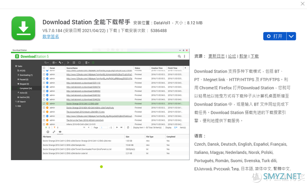Screen dimensions: 307x185
Task: Open the 数字签名 digital signature link
Action: (51, 37)
